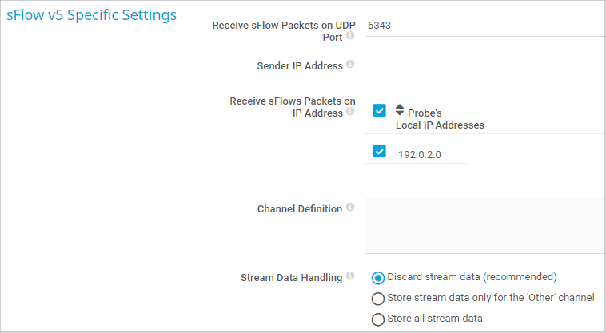
Task: Uncheck the 192.0.2.0 checkbox
Action: [380, 151]
